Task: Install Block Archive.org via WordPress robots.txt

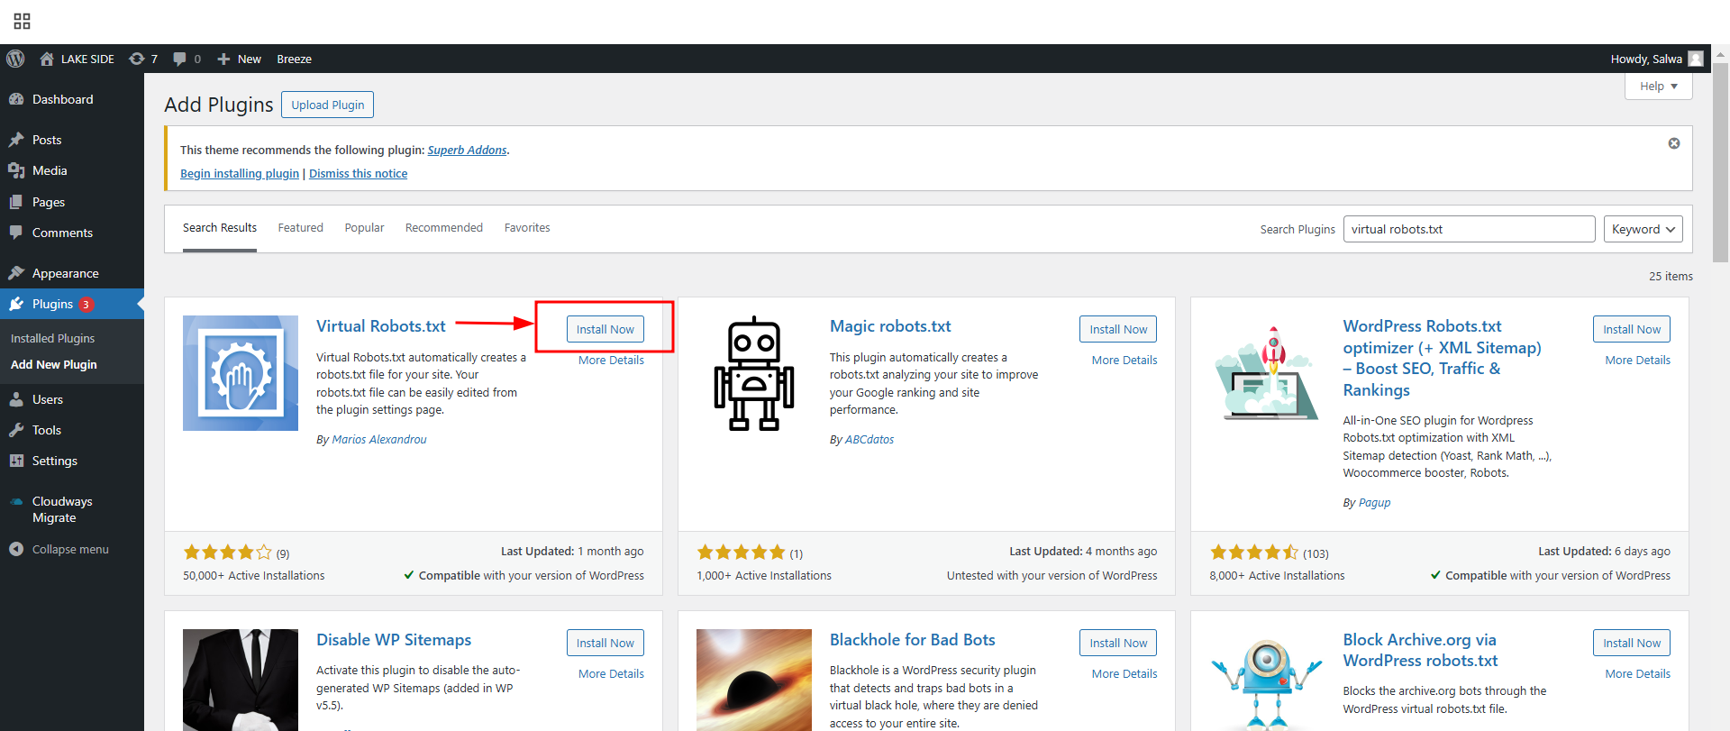Action: (x=1632, y=643)
